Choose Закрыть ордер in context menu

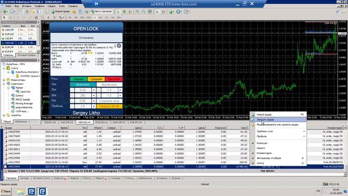(x=278, y=120)
